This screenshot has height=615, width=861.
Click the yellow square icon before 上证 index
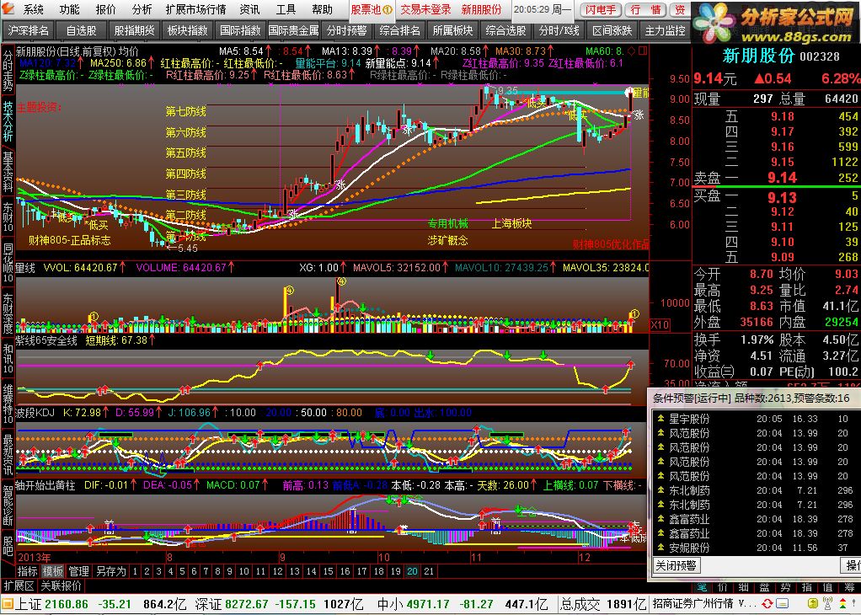pos(7,605)
